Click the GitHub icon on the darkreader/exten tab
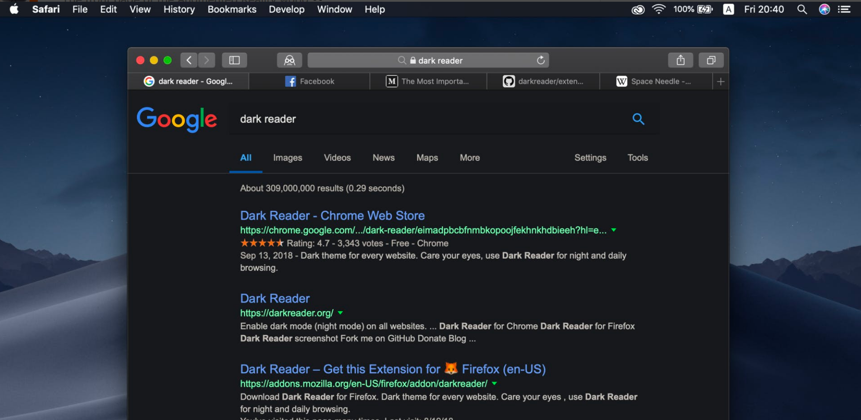Screen dimensions: 861x420 [509, 81]
